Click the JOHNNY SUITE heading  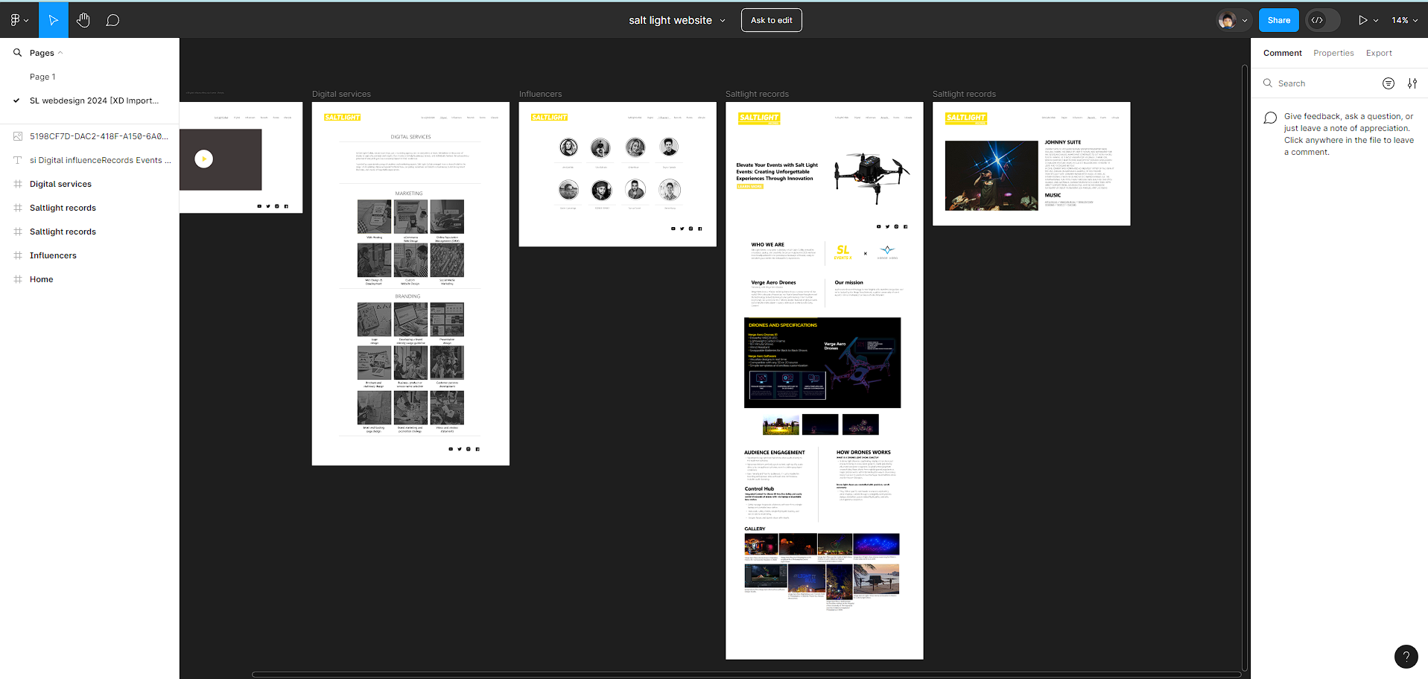coord(1062,141)
